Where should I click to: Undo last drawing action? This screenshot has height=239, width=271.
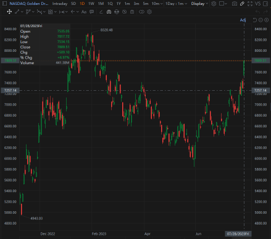257,12
